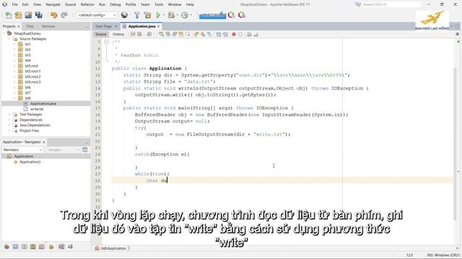The height and width of the screenshot is (259, 462).
Task: Open the dropdown arrow next to Debug Project
Action: click(x=178, y=15)
